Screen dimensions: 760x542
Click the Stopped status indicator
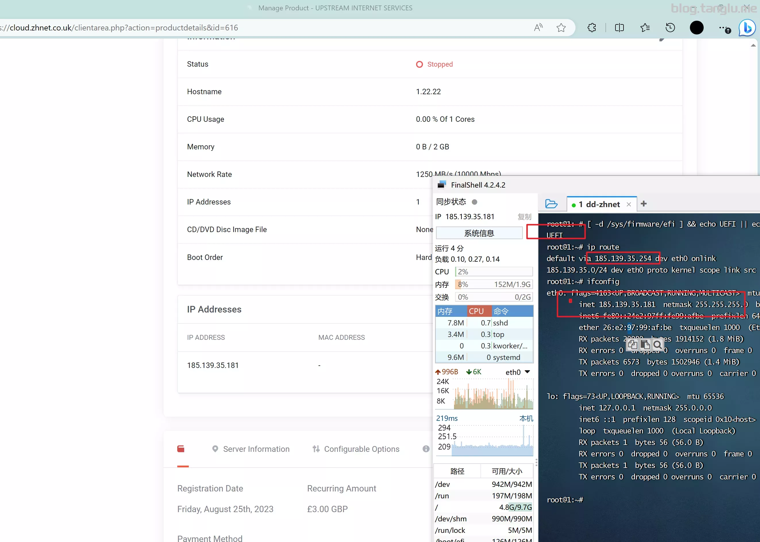tap(434, 64)
